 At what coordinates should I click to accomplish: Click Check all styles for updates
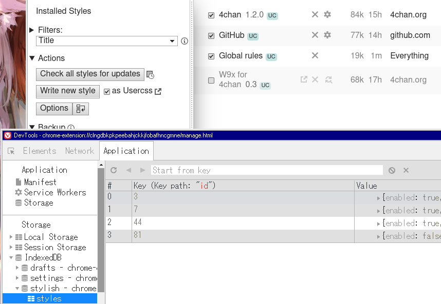[89, 74]
